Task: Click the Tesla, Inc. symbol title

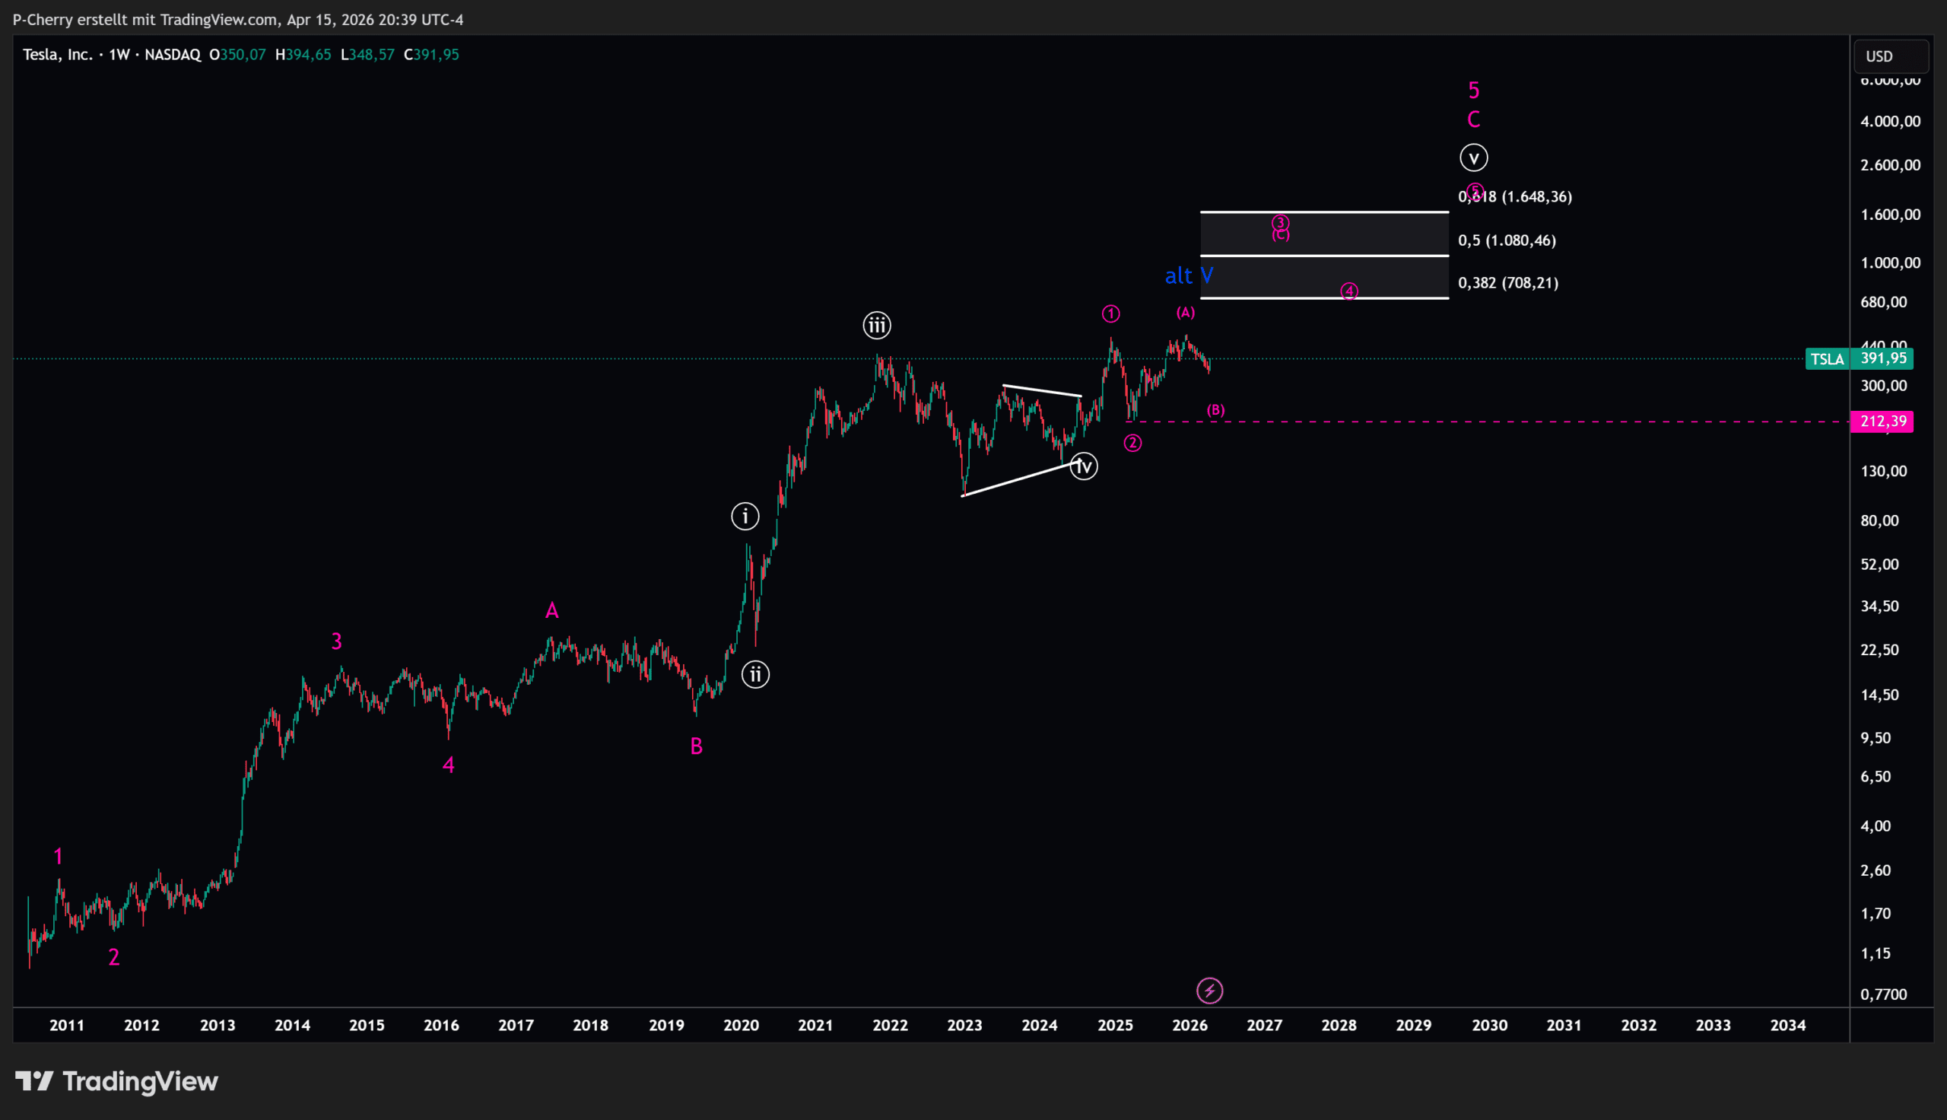Action: pyautogui.click(x=58, y=55)
